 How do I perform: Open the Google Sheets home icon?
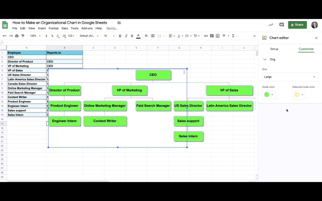tap(5, 25)
